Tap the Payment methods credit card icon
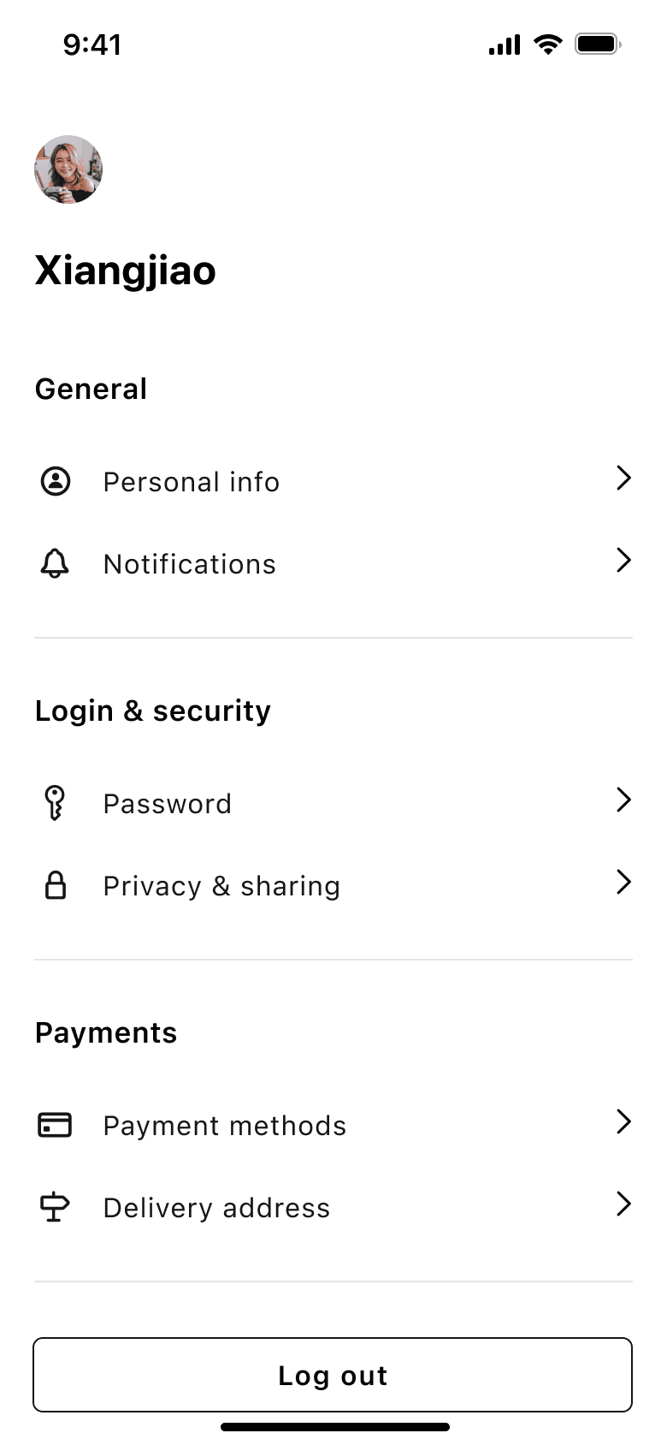This screenshot has height=1445, width=667. [x=56, y=1125]
